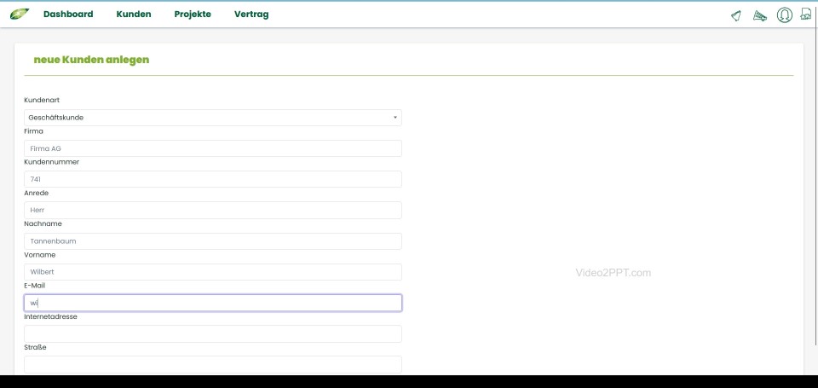Open the Dashboard menu item
This screenshot has height=388, width=818.
[x=68, y=14]
